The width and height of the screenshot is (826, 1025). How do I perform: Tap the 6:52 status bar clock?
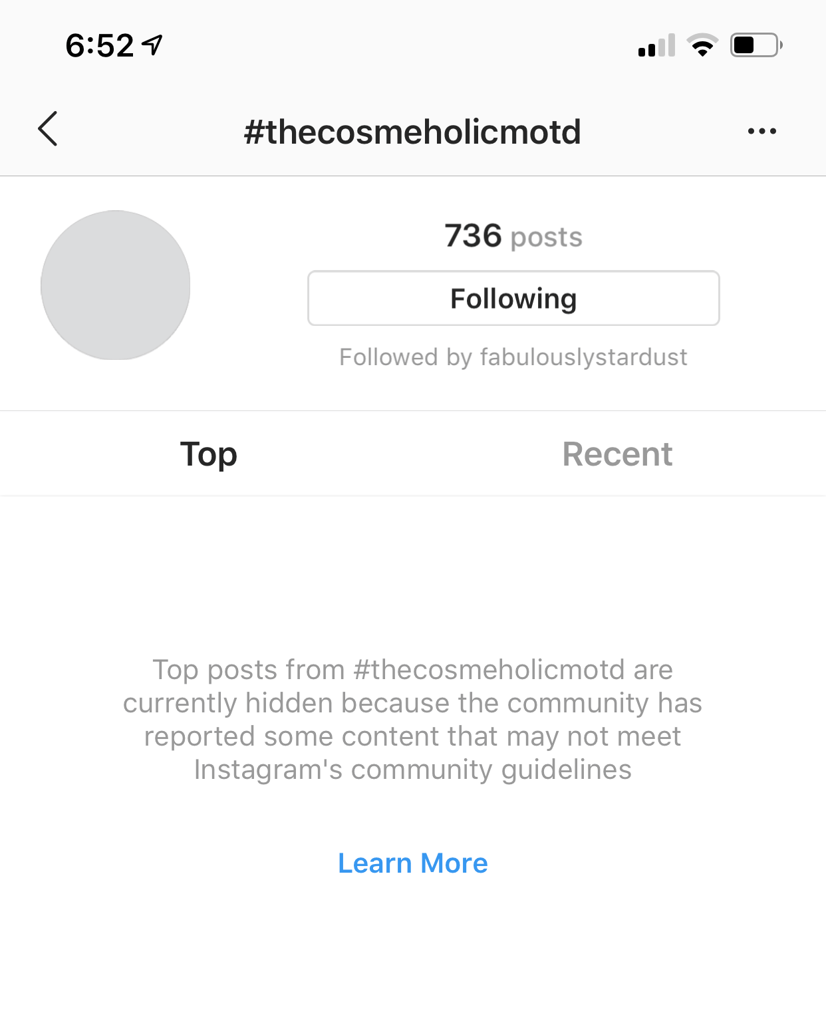coord(100,46)
